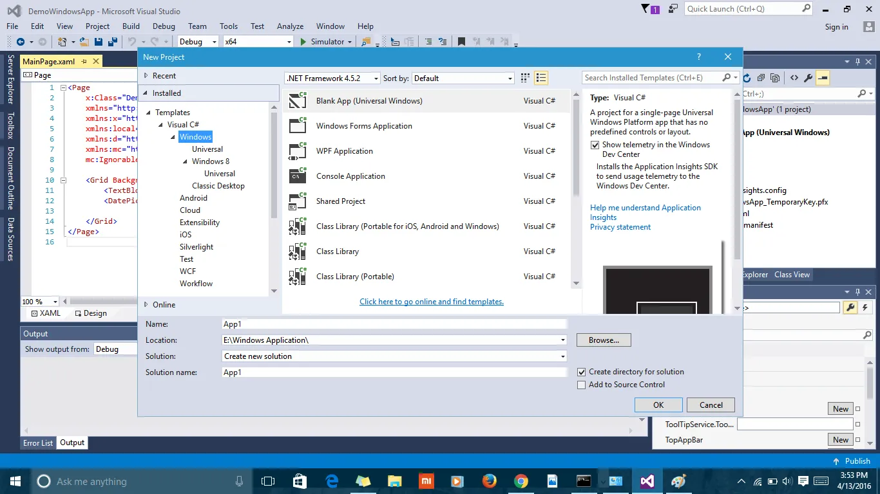This screenshot has height=494, width=880.
Task: Click the wrench Properties icon in Solution Explorer
Action: (x=808, y=78)
